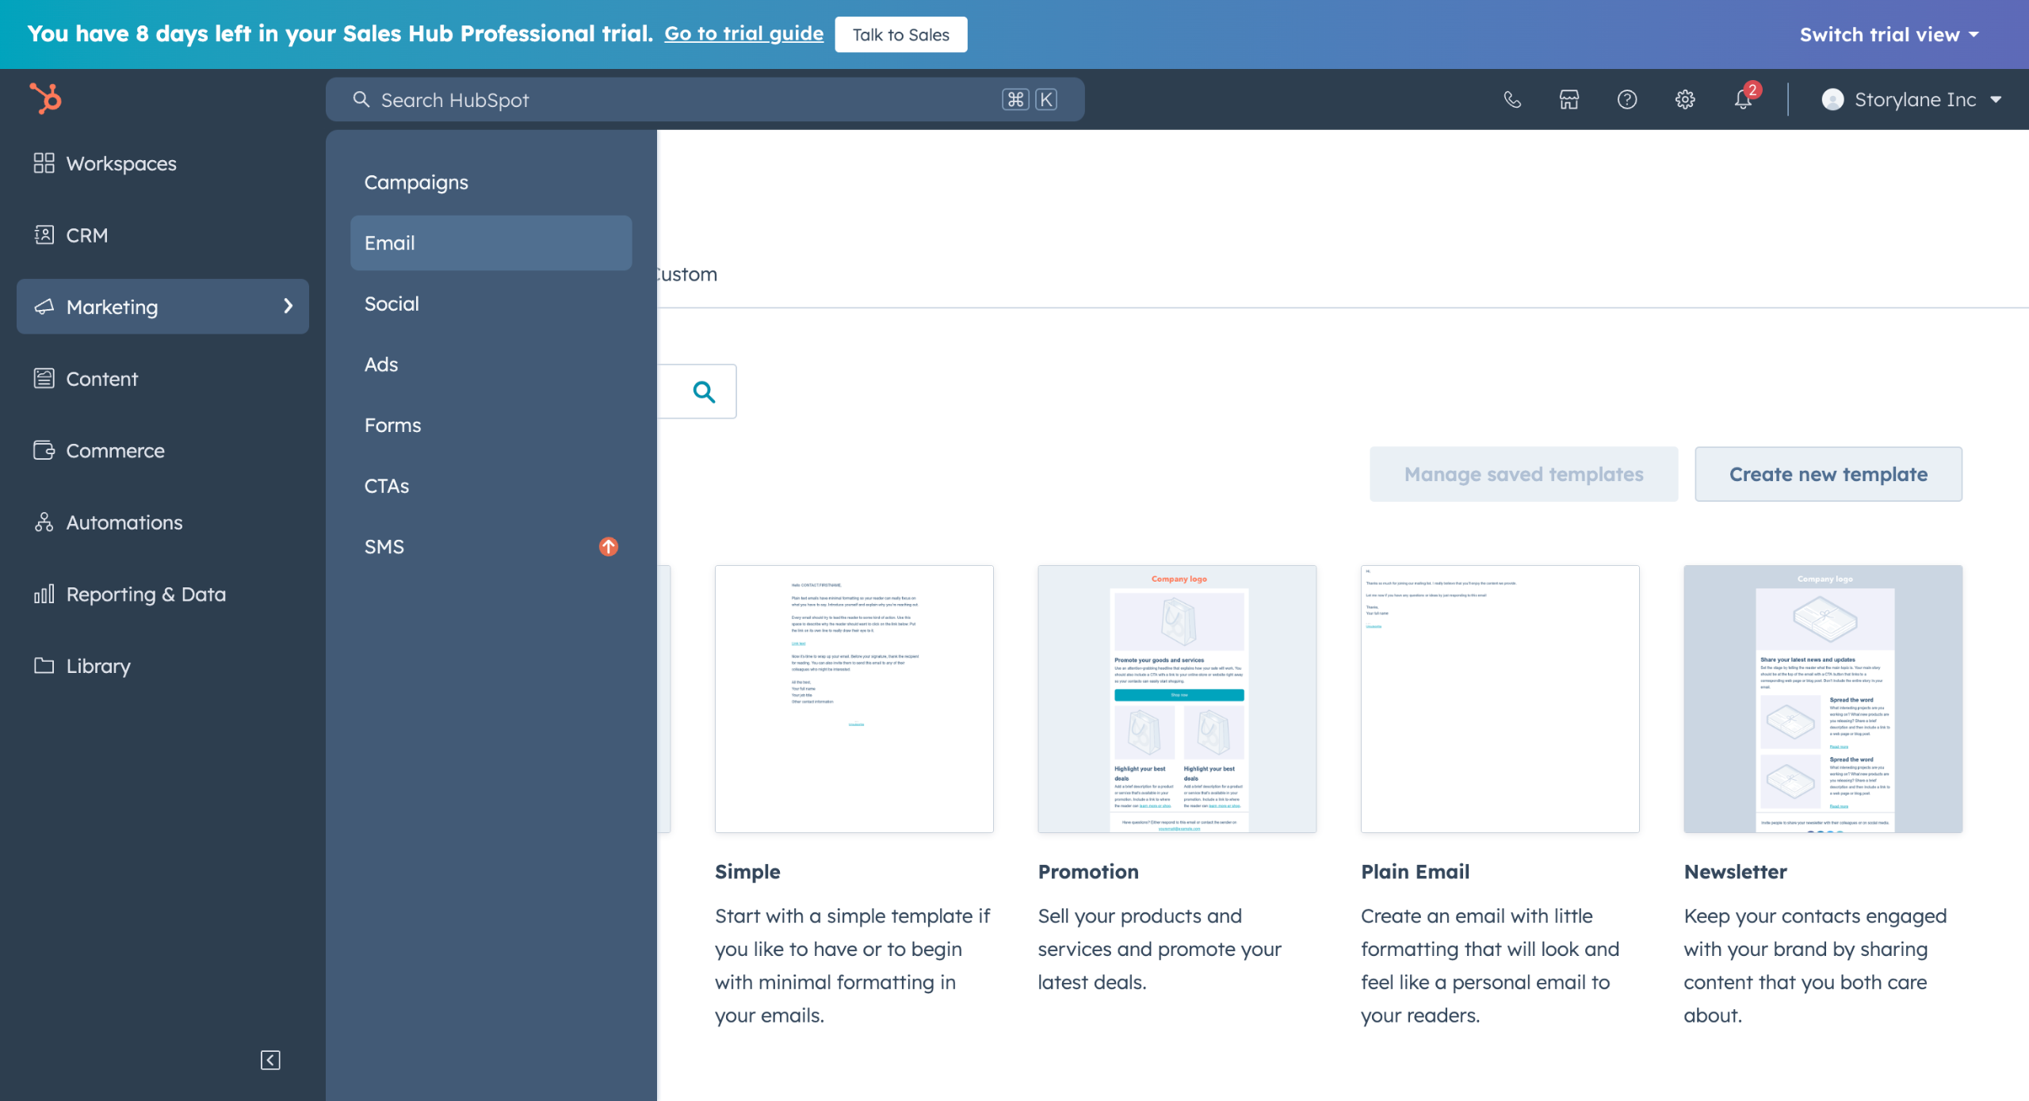Open Reporting & Data in the sidebar
This screenshot has height=1101, width=2029.
[x=162, y=594]
